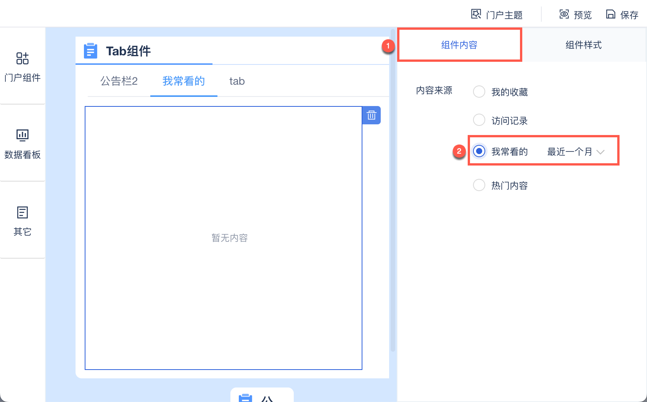Delete the component using the trash icon
The width and height of the screenshot is (647, 402).
pyautogui.click(x=372, y=115)
